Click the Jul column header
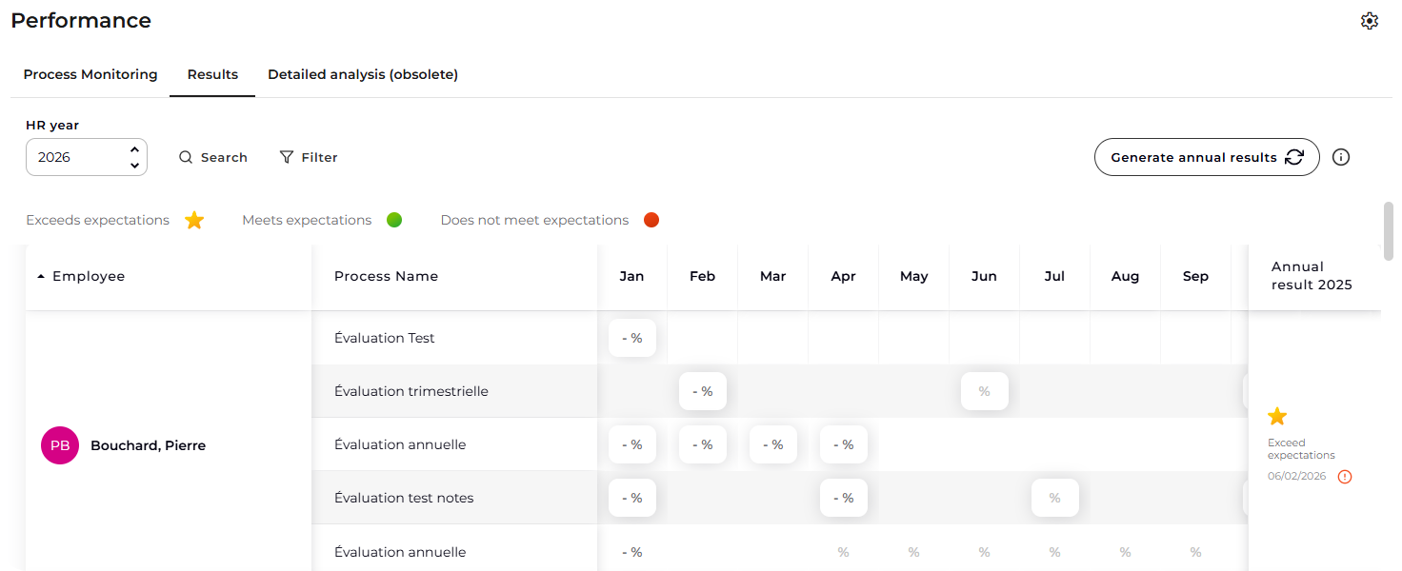 (x=1054, y=276)
